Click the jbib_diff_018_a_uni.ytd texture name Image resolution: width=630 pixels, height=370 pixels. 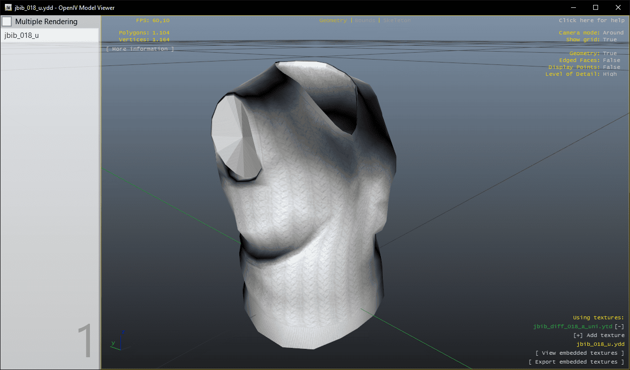coord(573,327)
